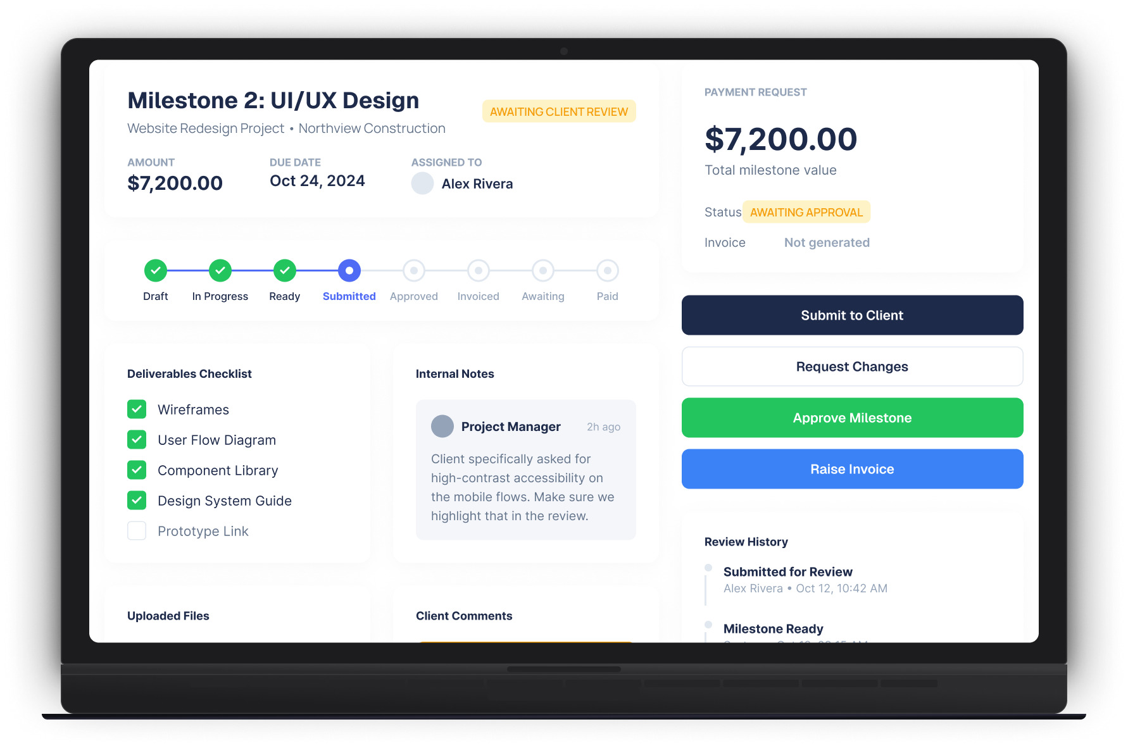This screenshot has width=1128, height=748.
Task: Click the 'Review History' heading
Action: click(x=746, y=542)
